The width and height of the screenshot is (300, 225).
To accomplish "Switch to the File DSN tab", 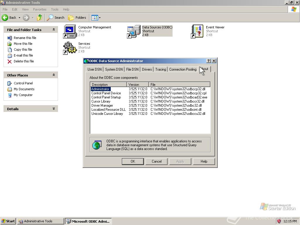I will 132,69.
